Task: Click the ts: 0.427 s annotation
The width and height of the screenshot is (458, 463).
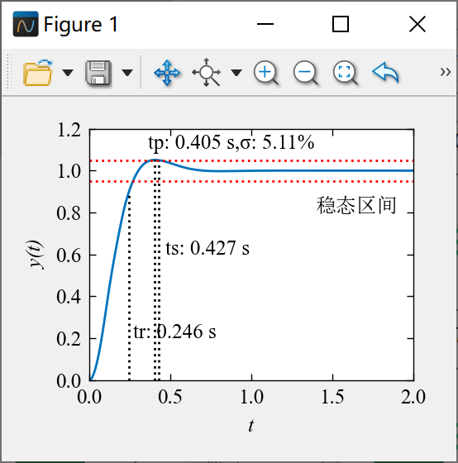Action: (208, 248)
